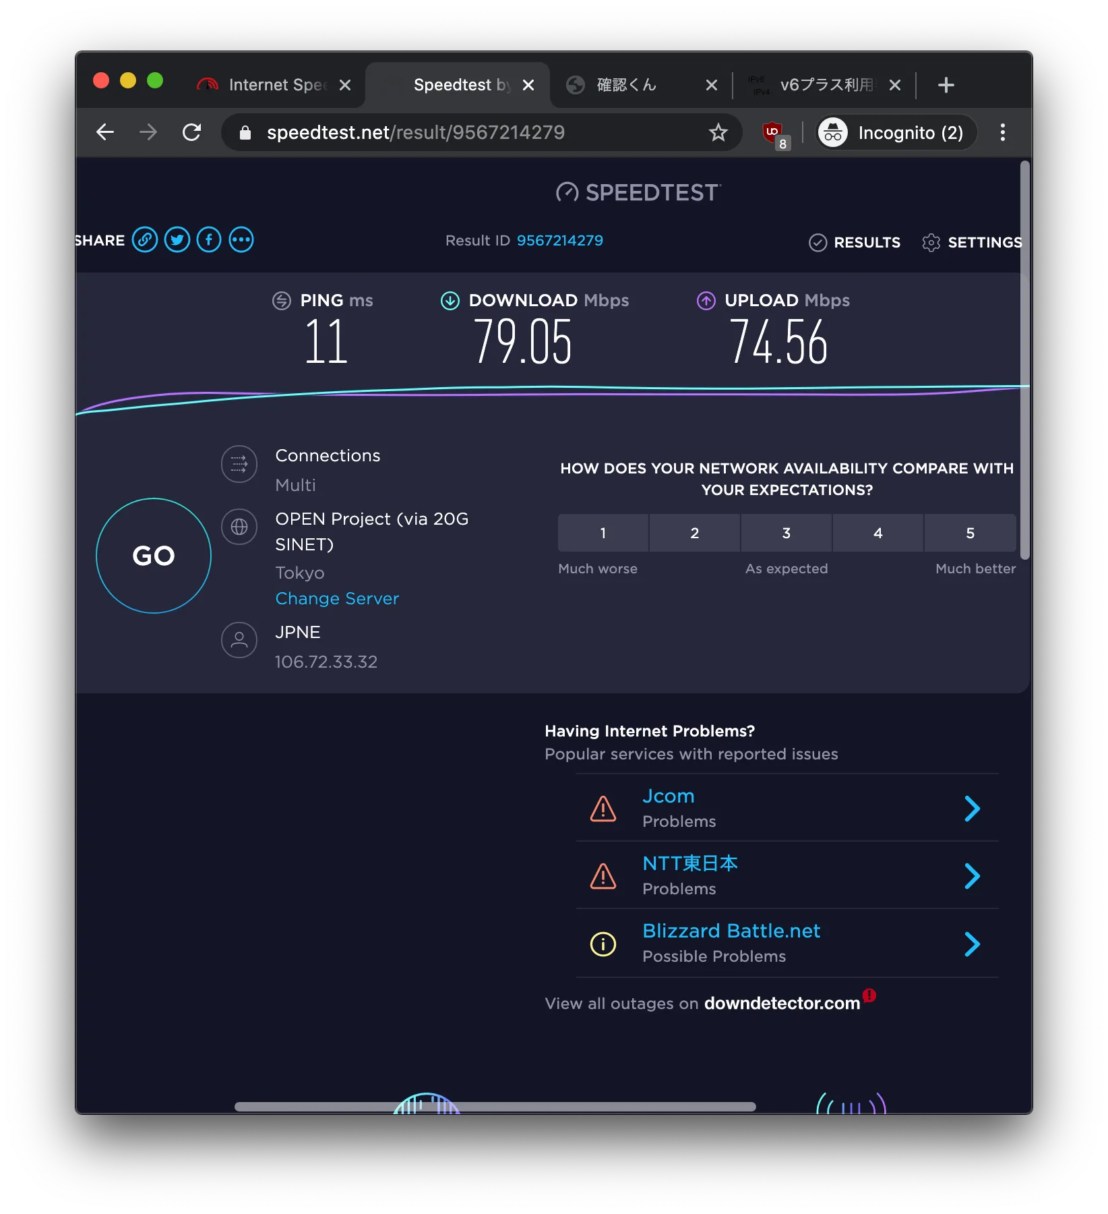Click the Chrome three-dot menu icon

[x=1002, y=133]
